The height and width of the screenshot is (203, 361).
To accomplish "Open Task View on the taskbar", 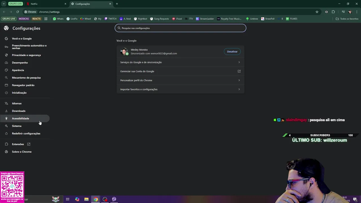I will [x=68, y=199].
